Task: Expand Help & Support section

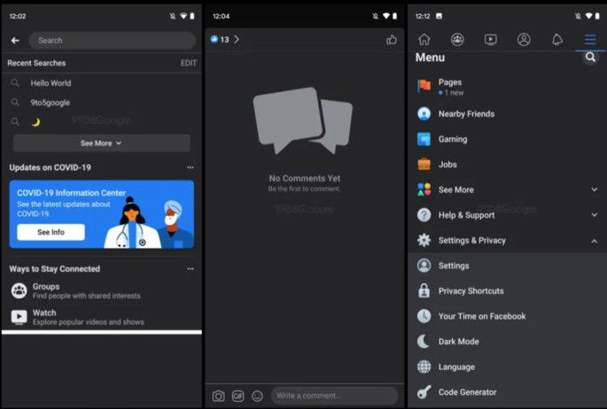Action: [x=507, y=215]
